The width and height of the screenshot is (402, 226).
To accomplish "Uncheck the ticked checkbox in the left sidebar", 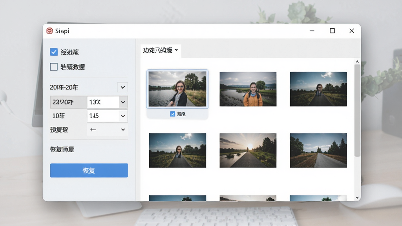I will [x=54, y=52].
